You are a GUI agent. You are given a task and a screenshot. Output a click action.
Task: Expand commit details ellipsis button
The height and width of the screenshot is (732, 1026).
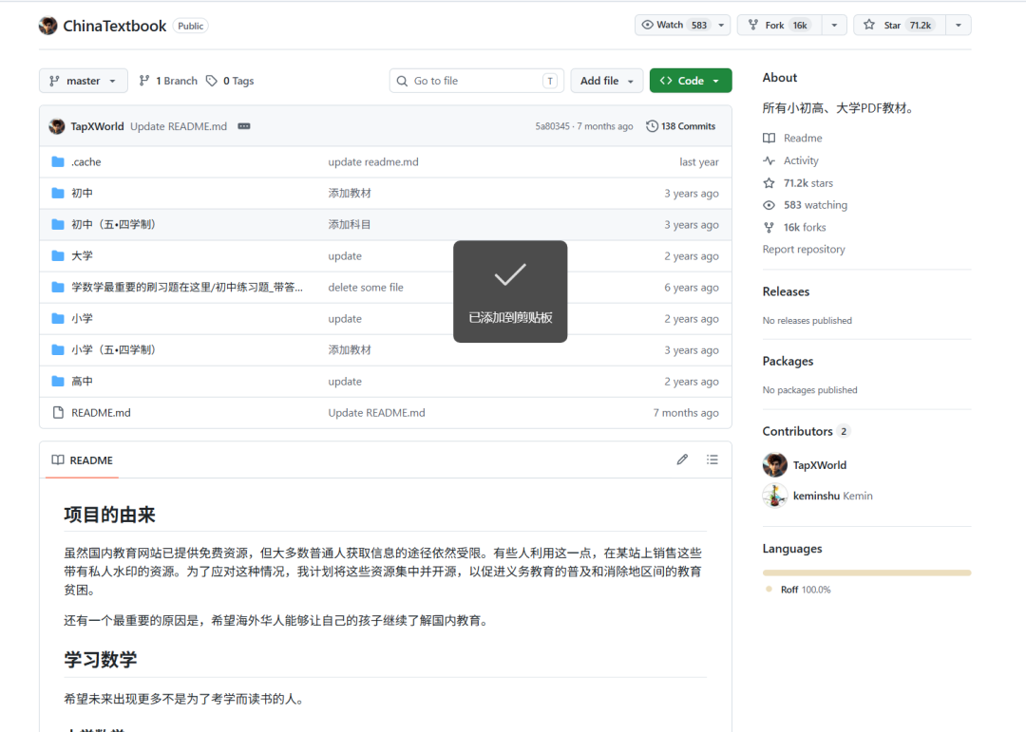click(244, 126)
